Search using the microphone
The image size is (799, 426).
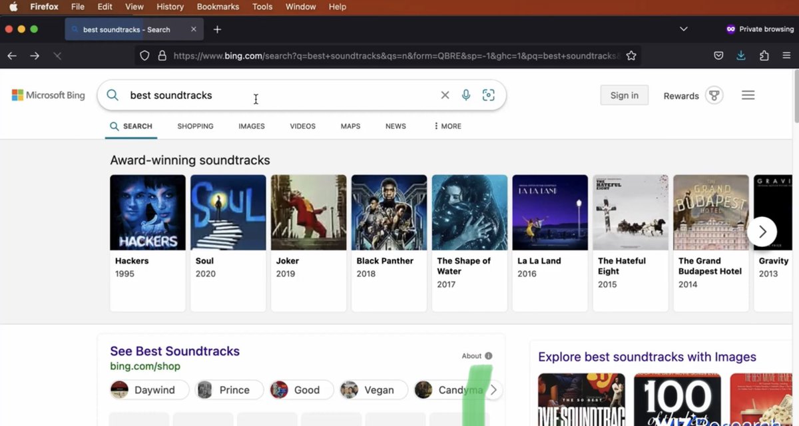click(x=466, y=95)
